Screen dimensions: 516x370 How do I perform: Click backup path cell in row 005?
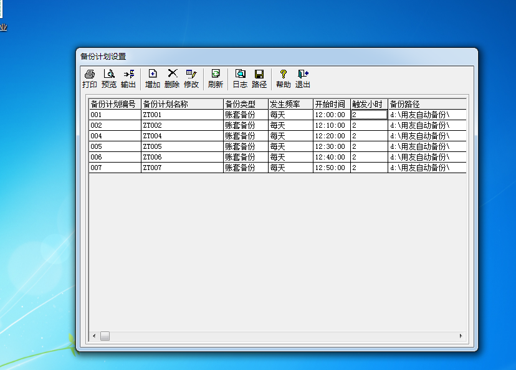tap(427, 146)
